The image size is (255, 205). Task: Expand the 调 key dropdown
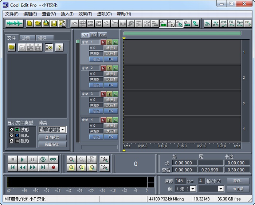(x=193, y=189)
